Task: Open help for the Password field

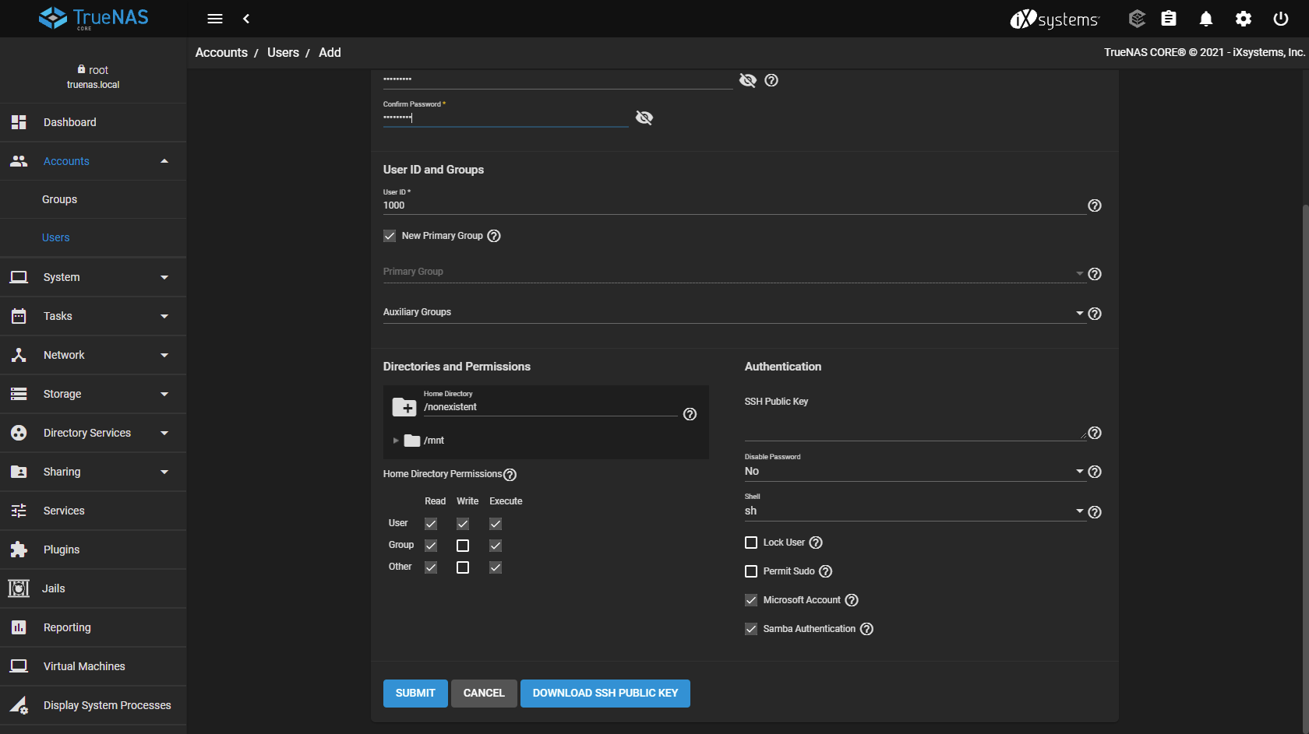Action: click(771, 80)
